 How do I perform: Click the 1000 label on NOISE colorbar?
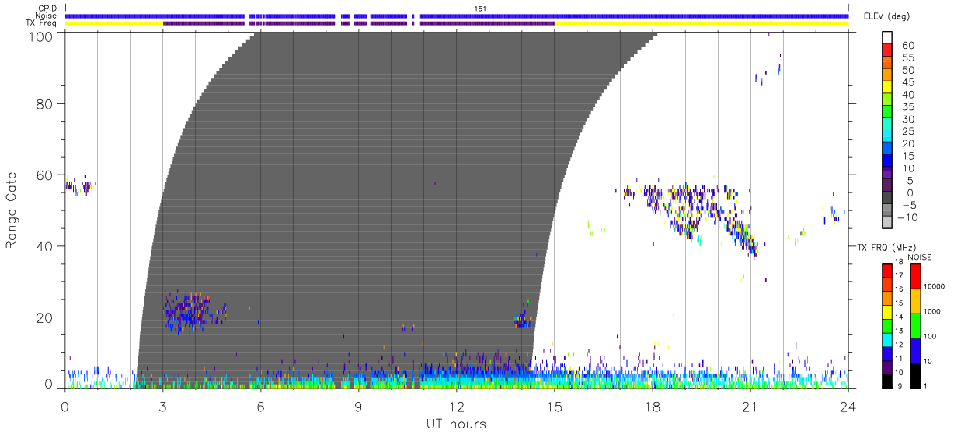coord(933,312)
